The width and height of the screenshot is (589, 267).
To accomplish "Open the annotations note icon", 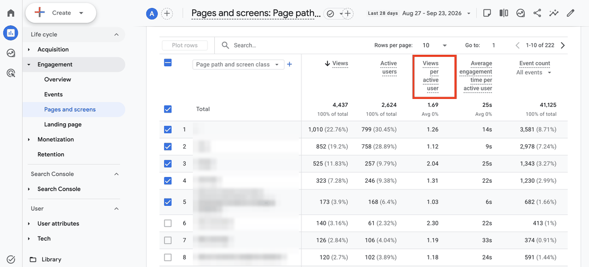I will pyautogui.click(x=487, y=13).
